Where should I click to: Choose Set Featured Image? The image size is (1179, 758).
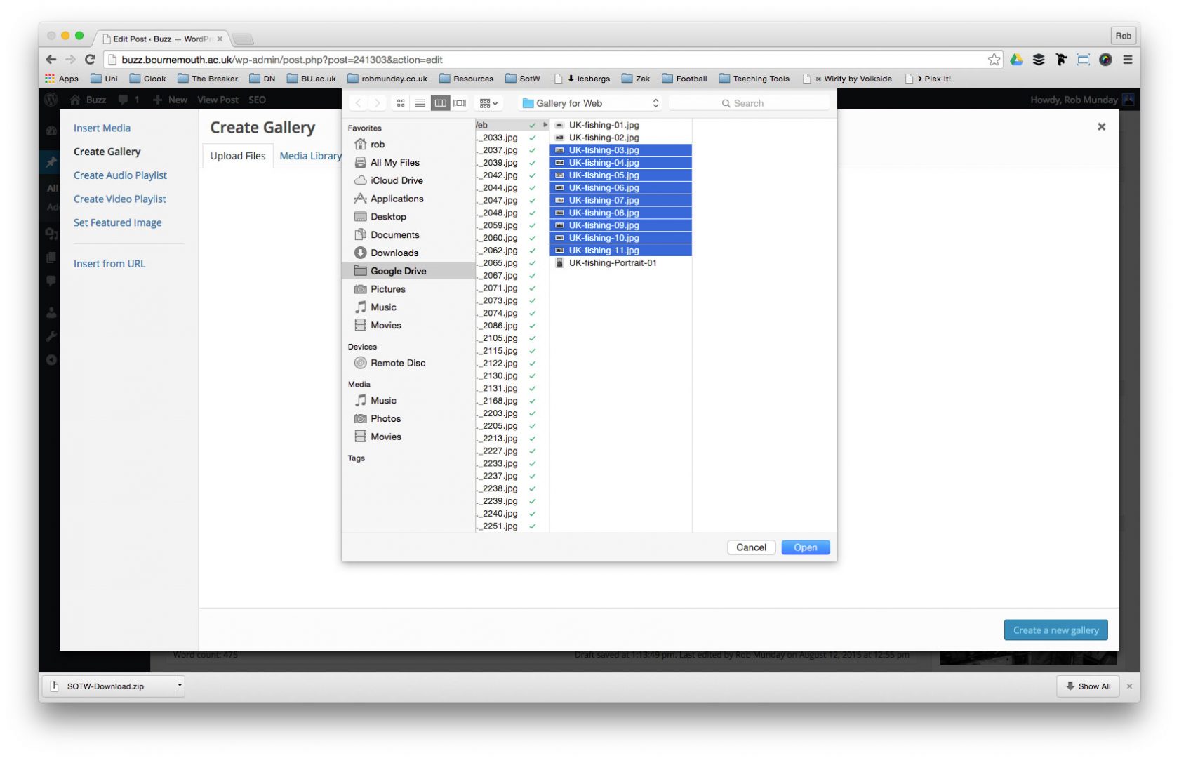pyautogui.click(x=118, y=222)
